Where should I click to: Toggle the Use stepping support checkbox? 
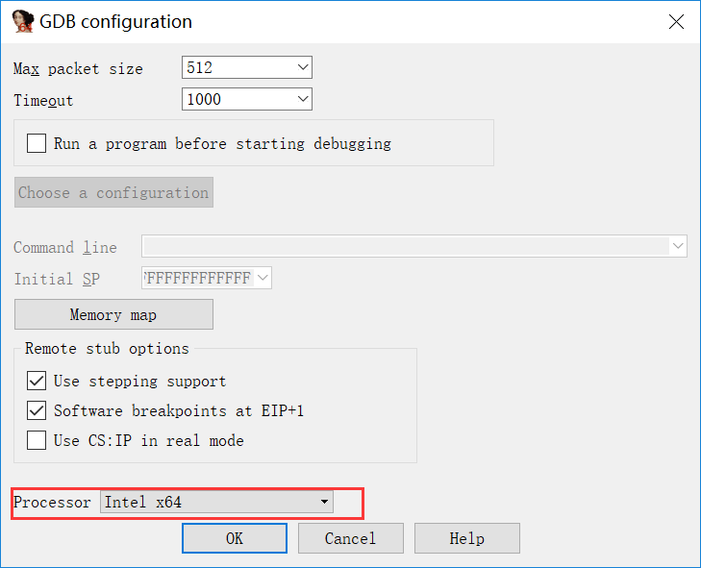[37, 381]
